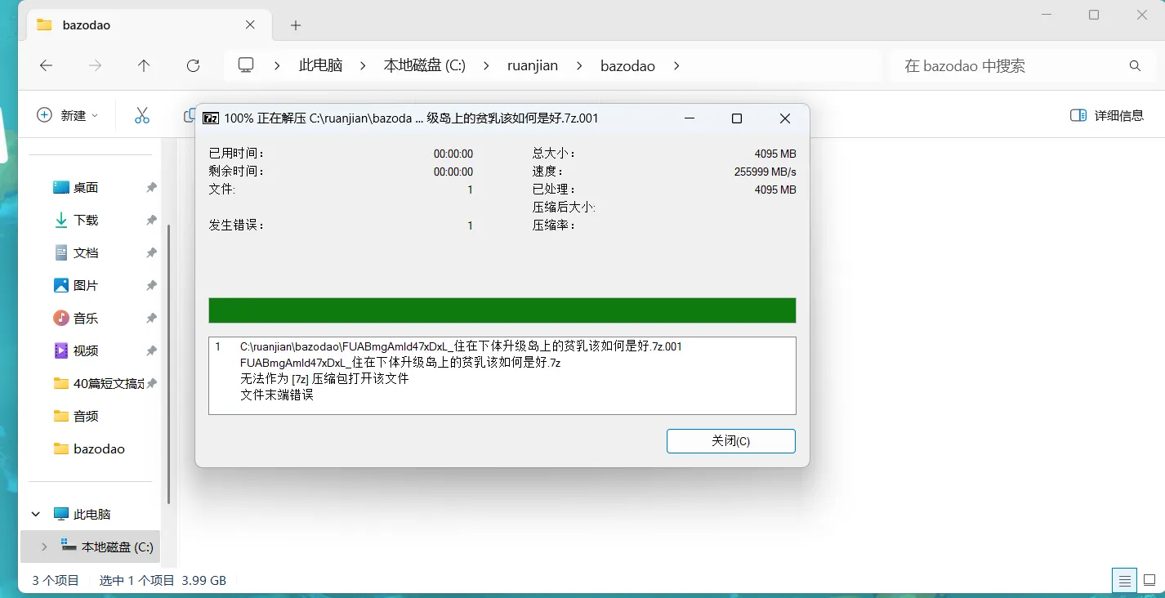Click the 4095 MB value beside 已处理
Image resolution: width=1165 pixels, height=598 pixels.
click(775, 190)
